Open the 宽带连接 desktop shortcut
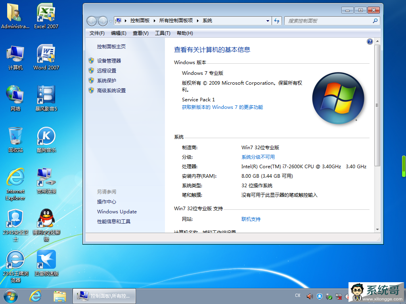Image resolution: width=406 pixels, height=304 pixels. (x=46, y=181)
